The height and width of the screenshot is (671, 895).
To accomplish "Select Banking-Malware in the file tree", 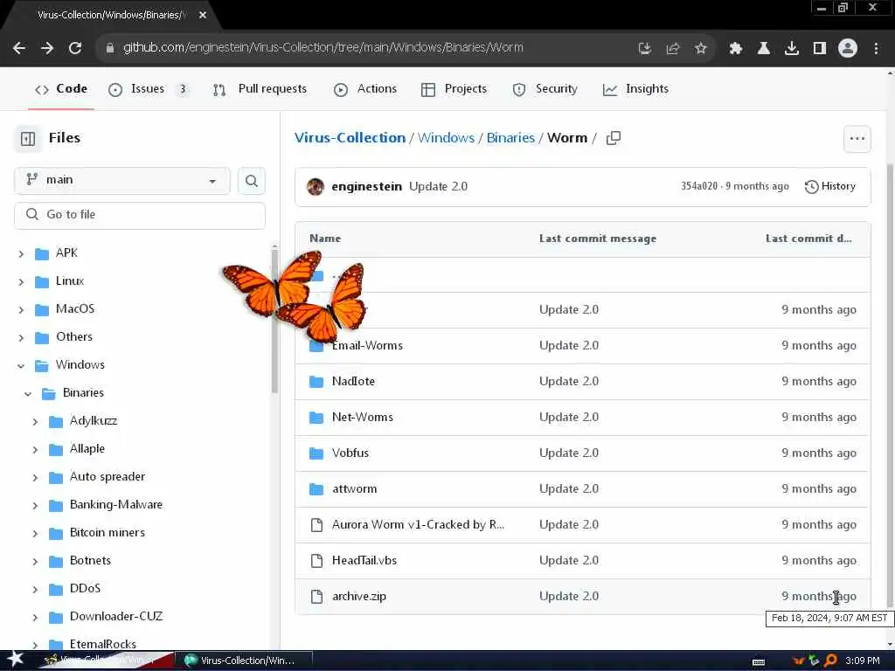I will pos(116,504).
